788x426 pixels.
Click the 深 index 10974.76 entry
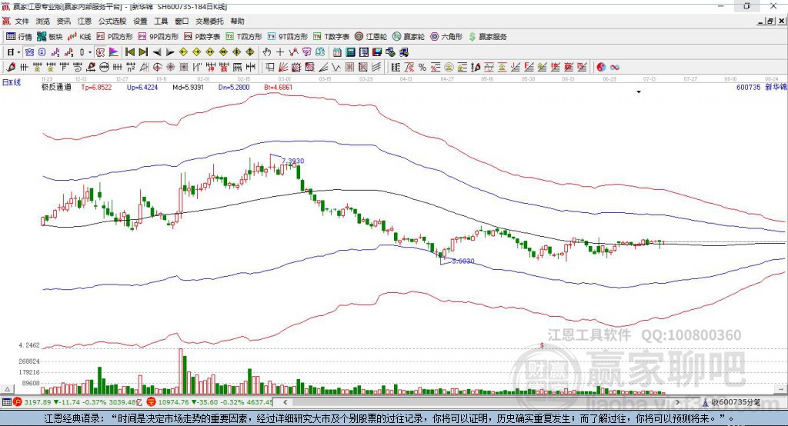209,402
